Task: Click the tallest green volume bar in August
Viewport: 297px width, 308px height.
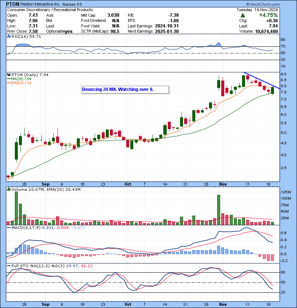Action: tap(16, 208)
